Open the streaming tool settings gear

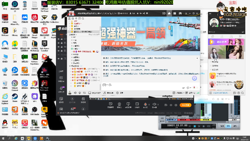pos(176,105)
